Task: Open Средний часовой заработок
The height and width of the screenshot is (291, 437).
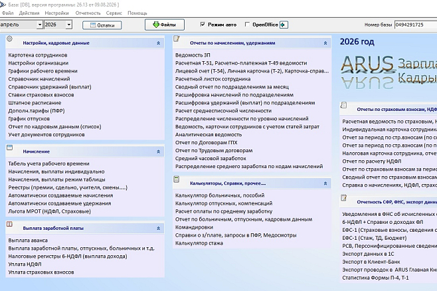Action: pyautogui.click(x=211, y=159)
